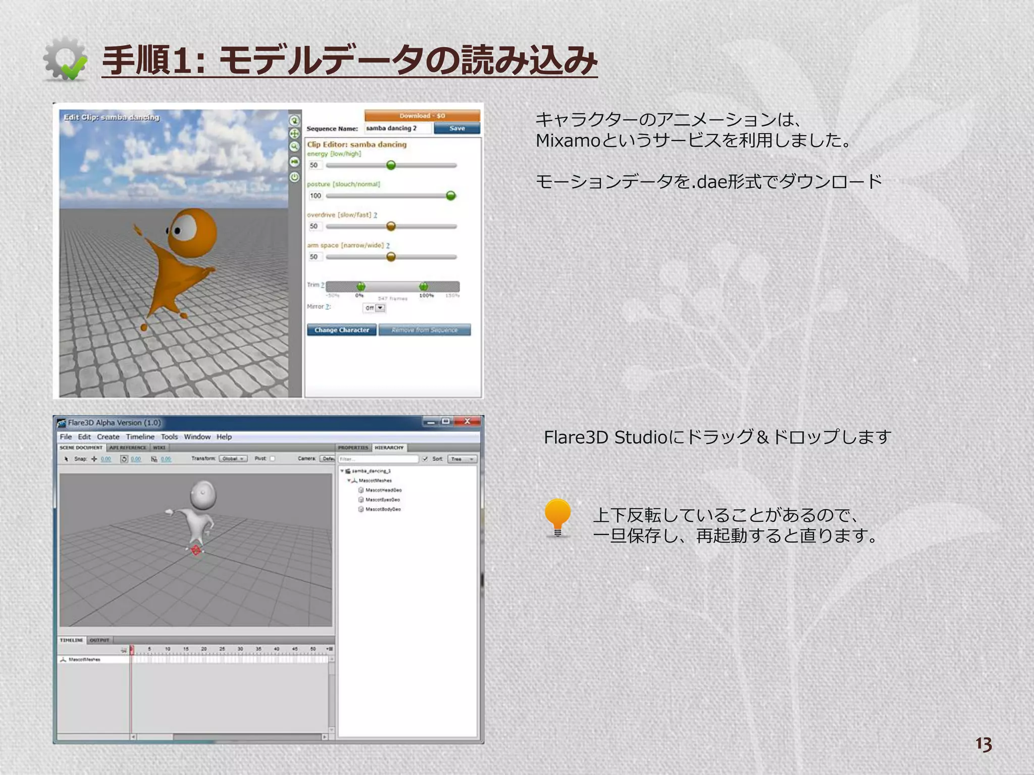The width and height of the screenshot is (1034, 775).
Task: Click the MascotEyesGeo mesh icon
Action: pos(361,500)
